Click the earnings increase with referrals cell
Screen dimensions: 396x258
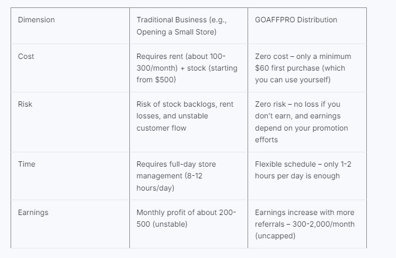click(305, 223)
